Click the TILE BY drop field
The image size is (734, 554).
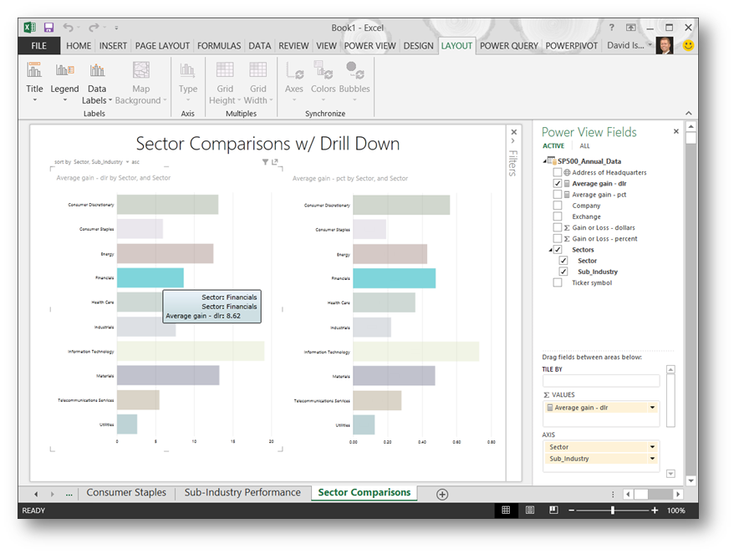[601, 380]
